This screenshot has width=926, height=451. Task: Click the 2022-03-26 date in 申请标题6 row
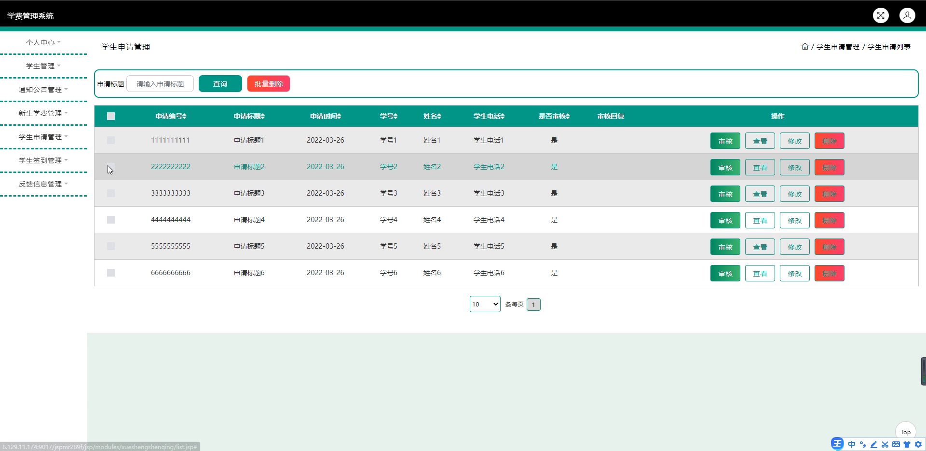click(326, 273)
